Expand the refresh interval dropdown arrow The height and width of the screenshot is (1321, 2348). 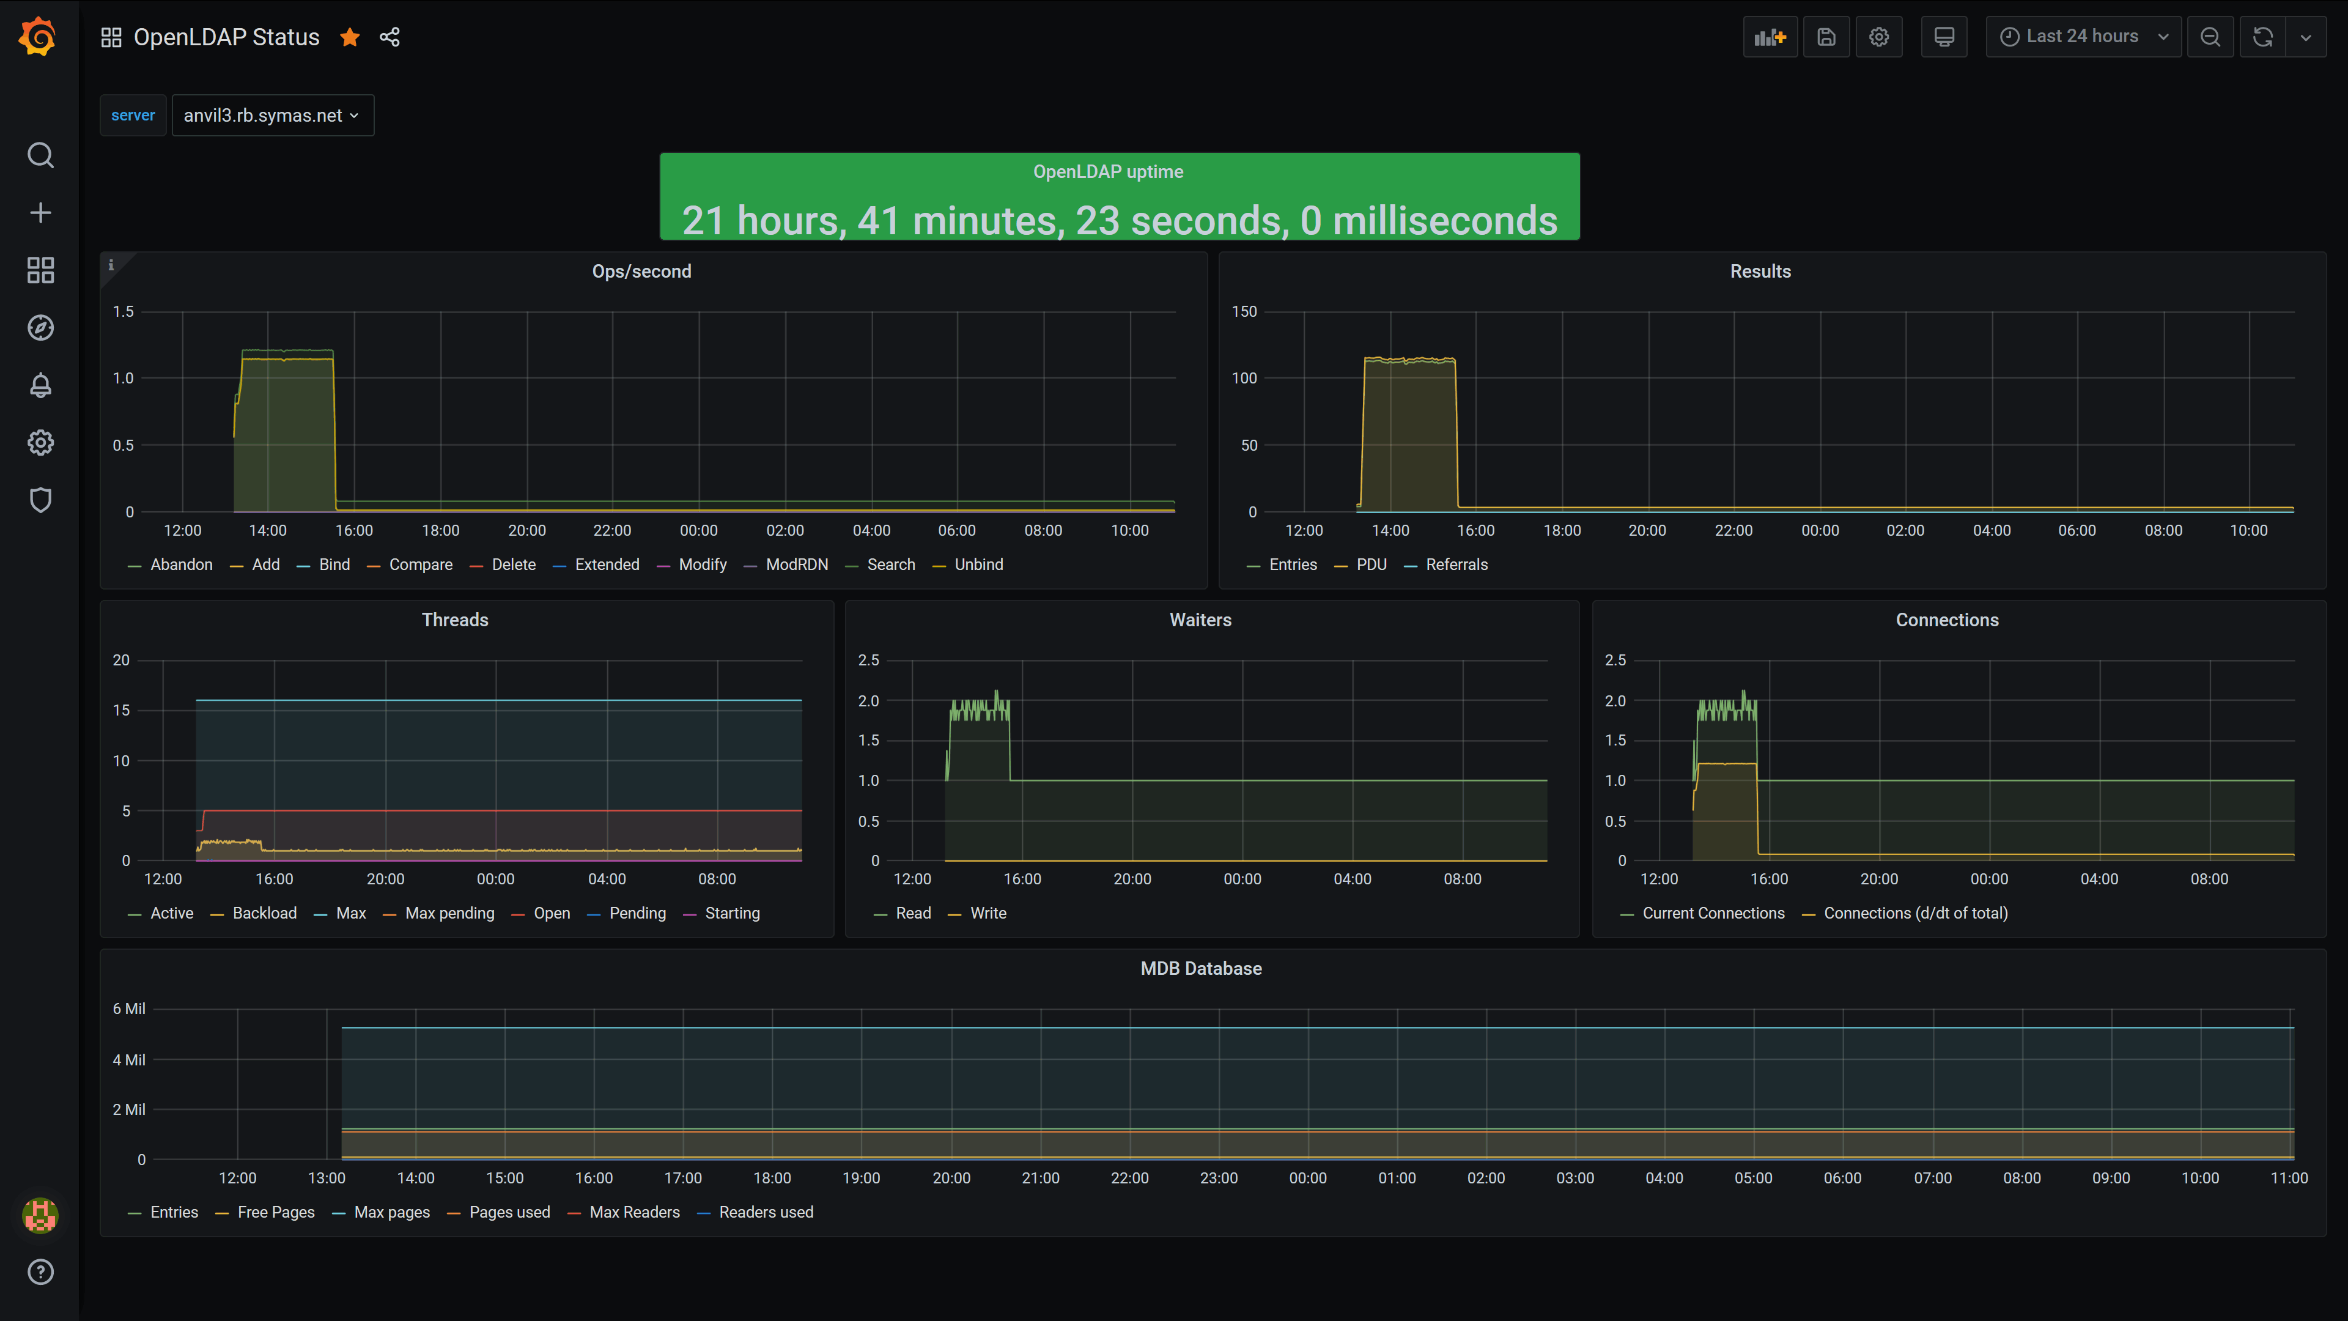pos(2306,37)
